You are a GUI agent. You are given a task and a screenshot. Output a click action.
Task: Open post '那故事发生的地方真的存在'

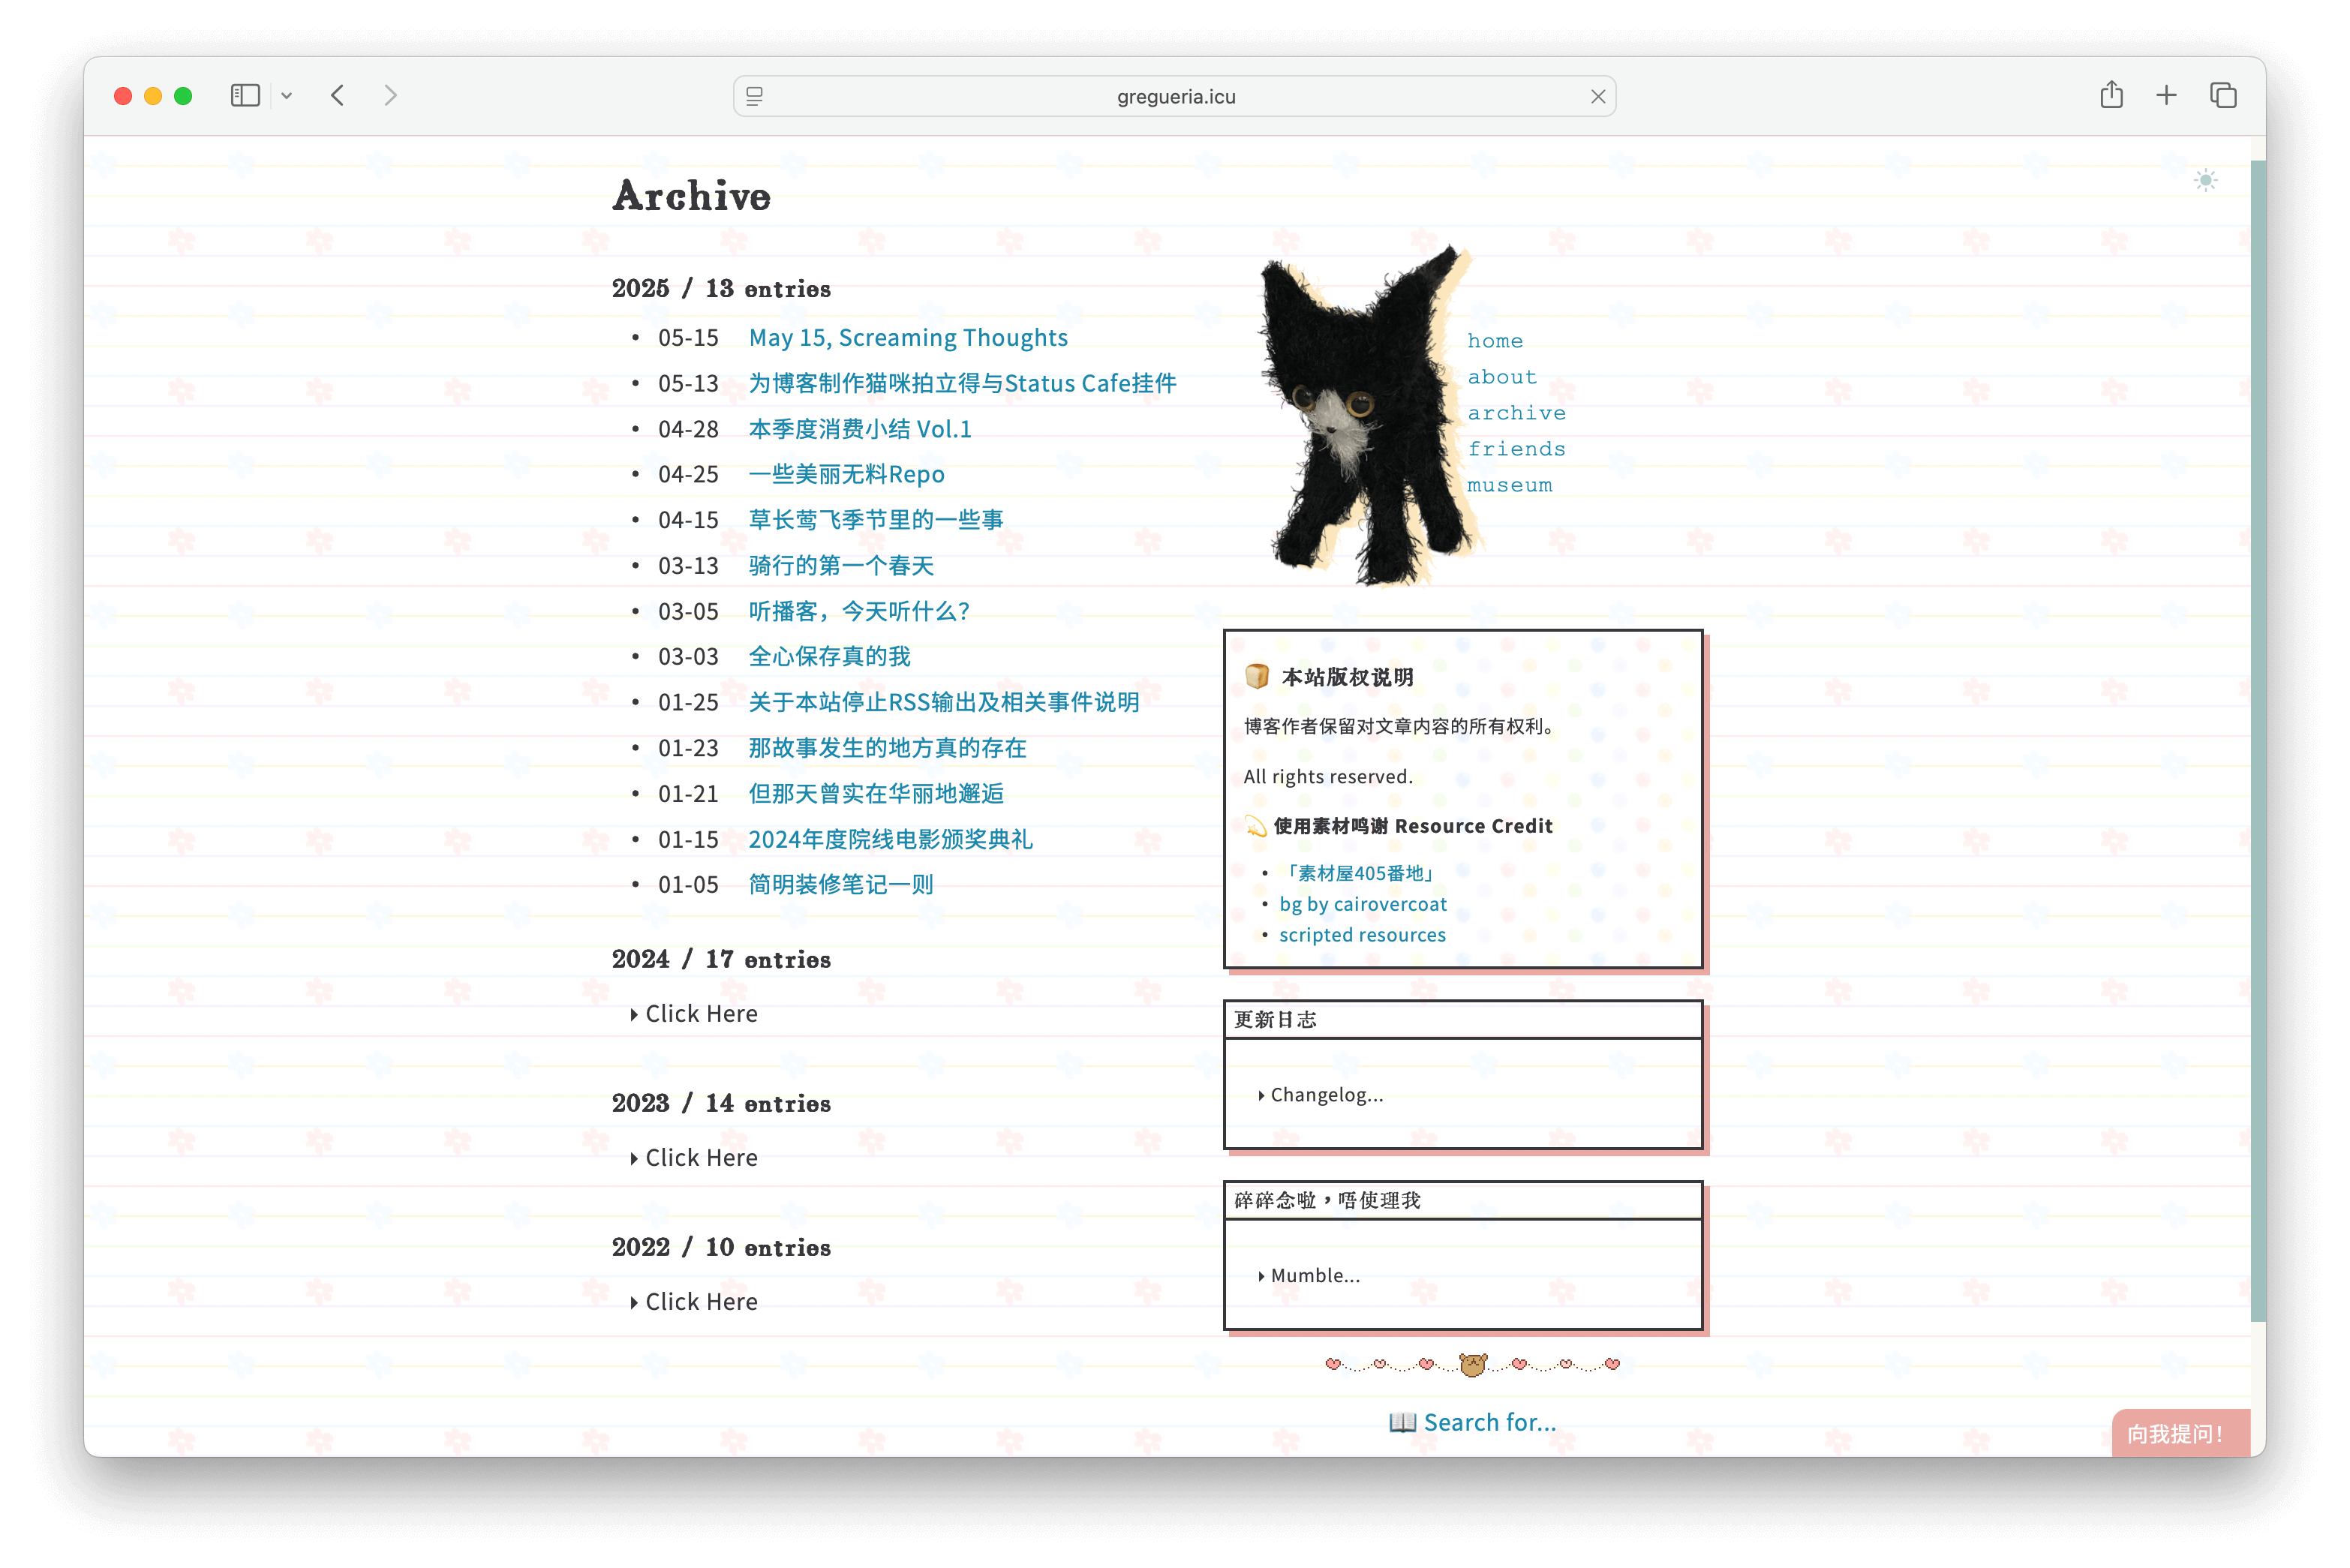(887, 748)
